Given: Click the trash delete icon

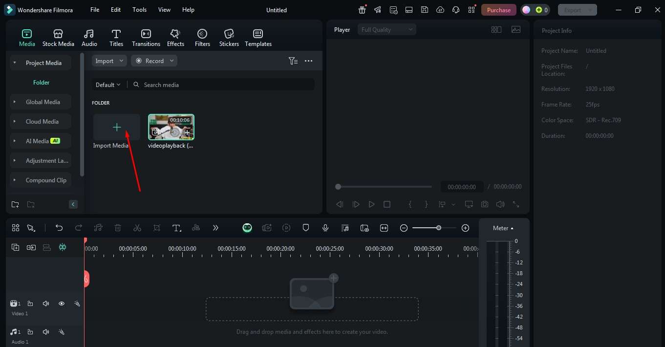Looking at the screenshot, I should [118, 228].
